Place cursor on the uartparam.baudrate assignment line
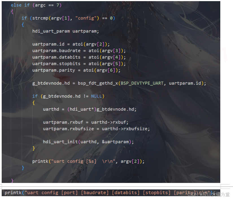This screenshot has width=233, height=199. [x=79, y=51]
